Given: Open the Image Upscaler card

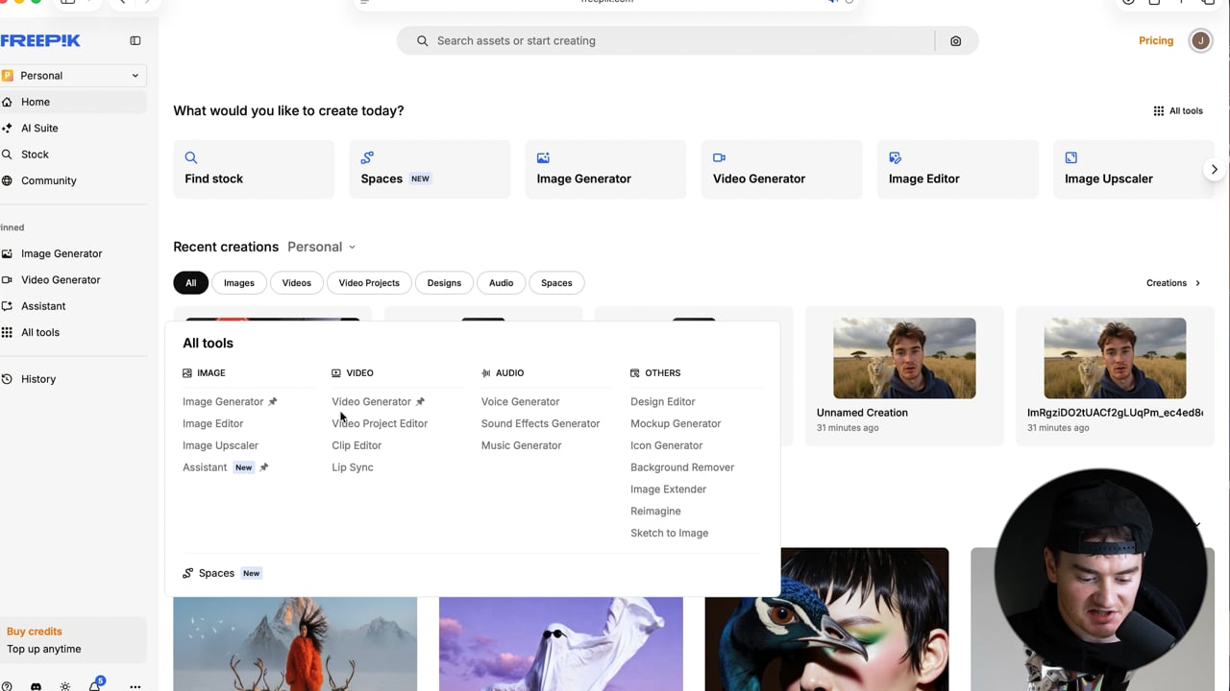Looking at the screenshot, I should click(x=1133, y=169).
